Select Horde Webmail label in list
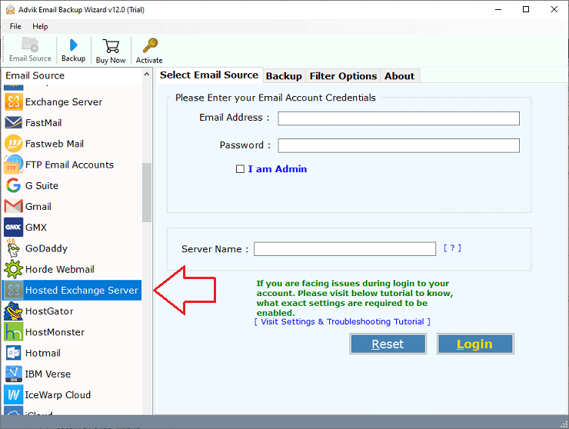The height and width of the screenshot is (429, 569). [x=60, y=269]
